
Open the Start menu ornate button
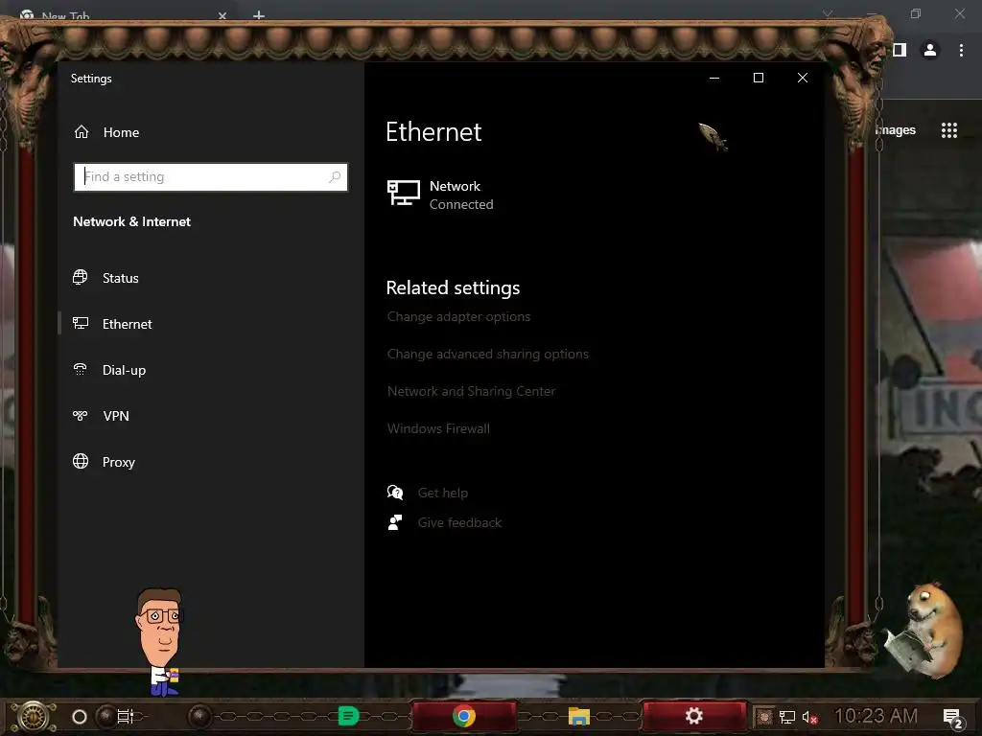(34, 717)
